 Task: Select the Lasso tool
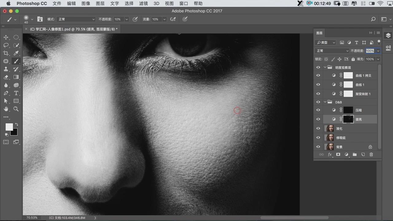6,45
